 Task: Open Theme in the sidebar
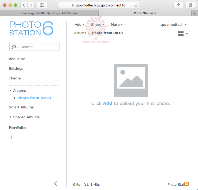point(15,78)
